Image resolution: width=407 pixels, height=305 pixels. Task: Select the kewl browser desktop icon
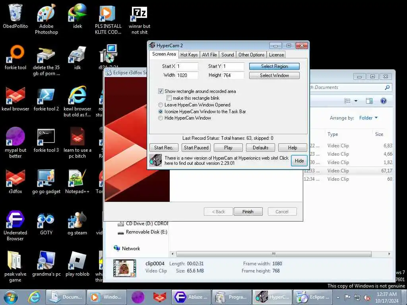coord(16,99)
